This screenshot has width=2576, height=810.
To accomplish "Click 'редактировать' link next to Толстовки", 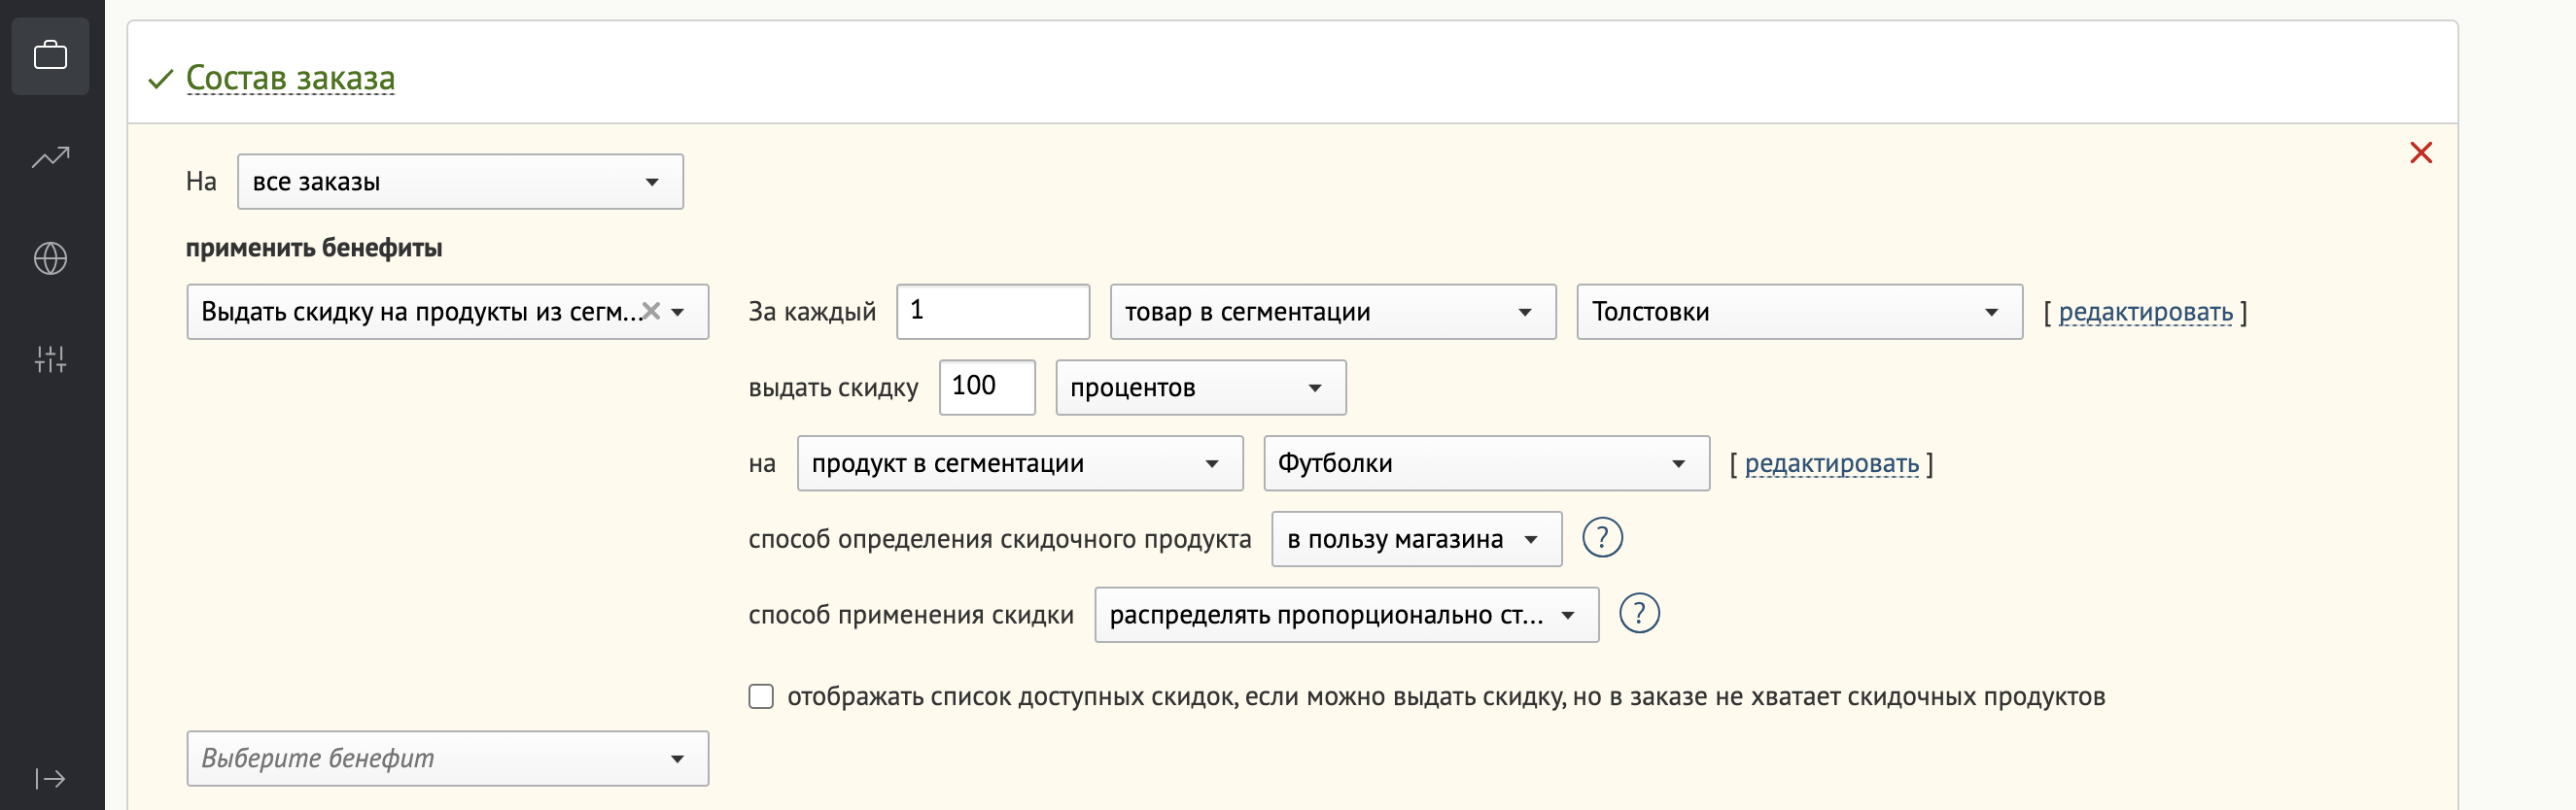I will [x=2145, y=313].
